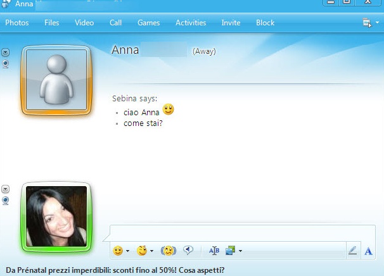This screenshot has width=384, height=276.
Task: Click your own profile photo
Action: point(56,216)
